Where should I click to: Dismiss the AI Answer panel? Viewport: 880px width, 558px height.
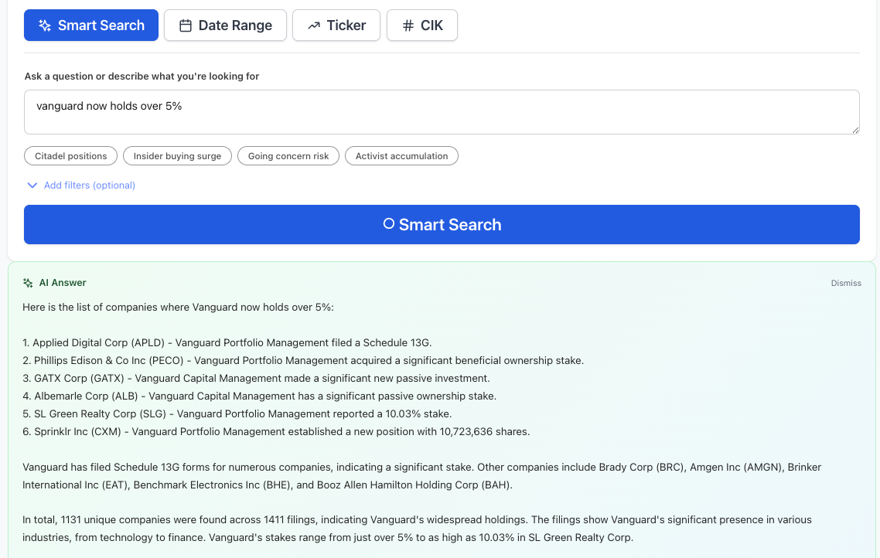[846, 283]
